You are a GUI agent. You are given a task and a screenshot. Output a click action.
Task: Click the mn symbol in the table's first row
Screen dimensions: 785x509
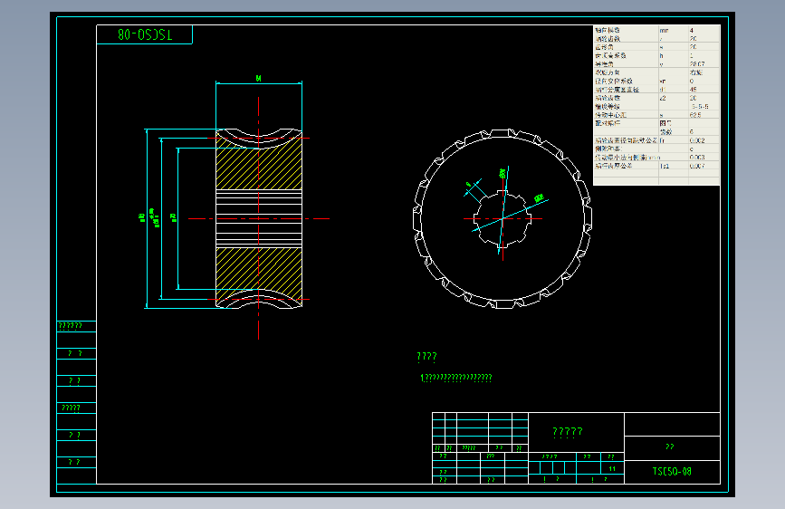click(664, 30)
